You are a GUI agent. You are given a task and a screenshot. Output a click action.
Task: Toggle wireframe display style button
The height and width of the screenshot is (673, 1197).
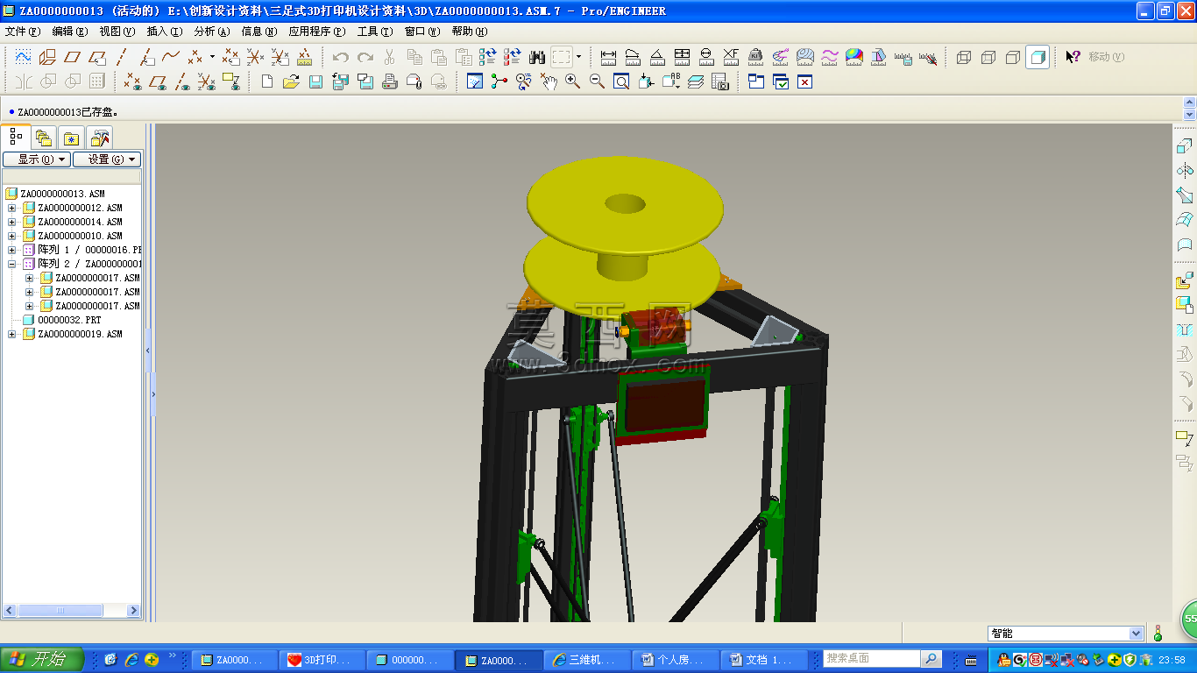point(964,57)
